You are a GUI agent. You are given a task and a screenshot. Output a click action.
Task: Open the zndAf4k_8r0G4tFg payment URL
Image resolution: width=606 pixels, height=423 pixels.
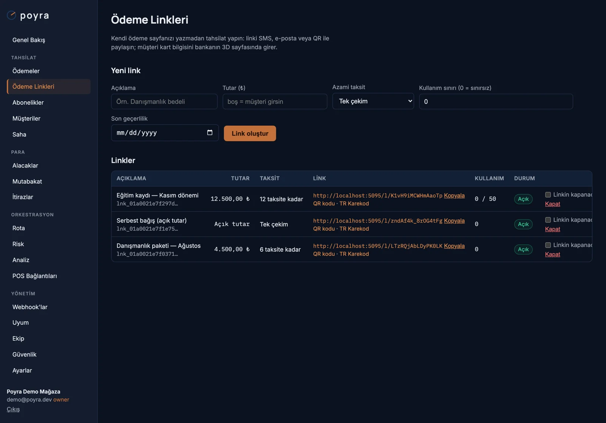[378, 221]
